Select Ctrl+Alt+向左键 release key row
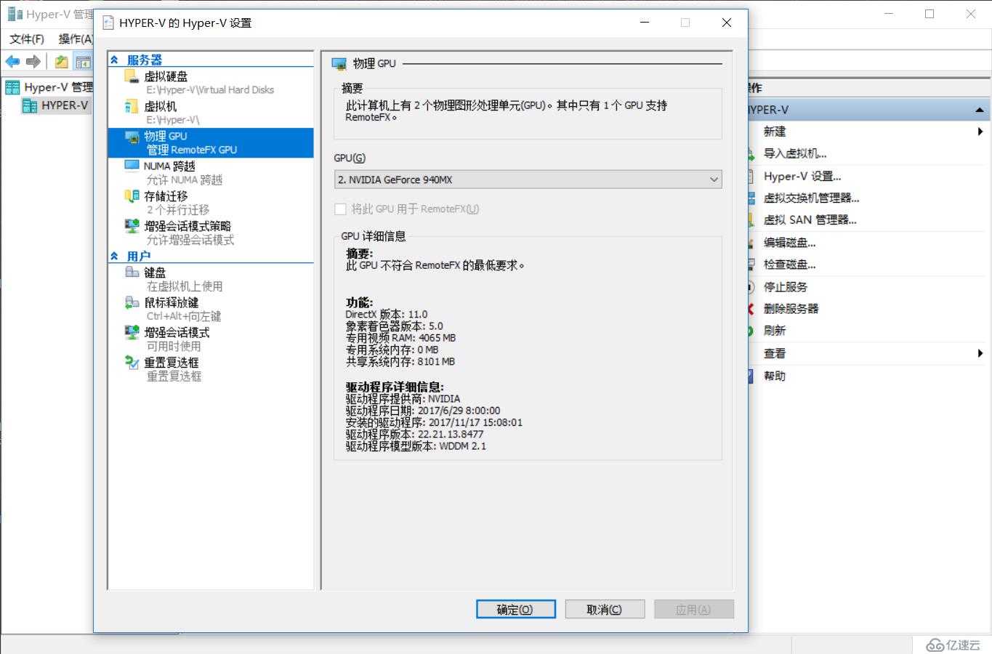Screen dimensions: 992x654 pos(184,316)
